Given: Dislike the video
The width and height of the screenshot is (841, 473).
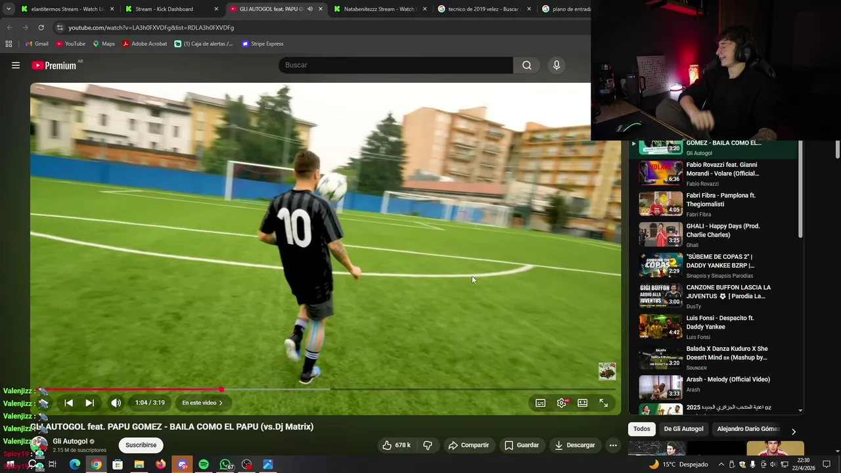Looking at the screenshot, I should pos(428,445).
